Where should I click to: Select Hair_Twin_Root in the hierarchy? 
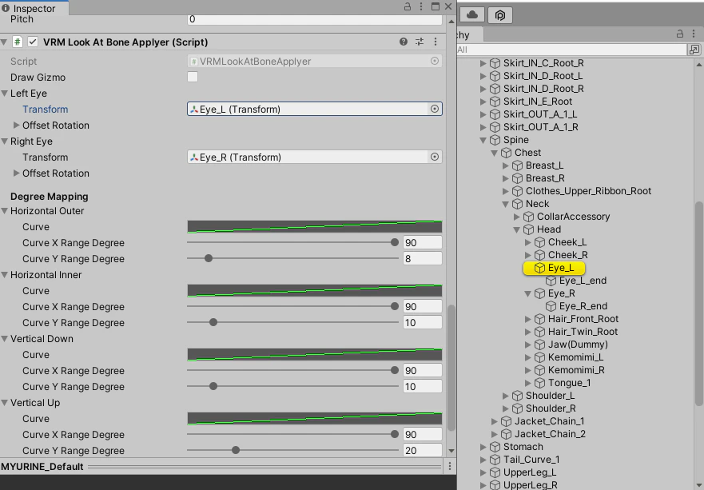point(583,332)
